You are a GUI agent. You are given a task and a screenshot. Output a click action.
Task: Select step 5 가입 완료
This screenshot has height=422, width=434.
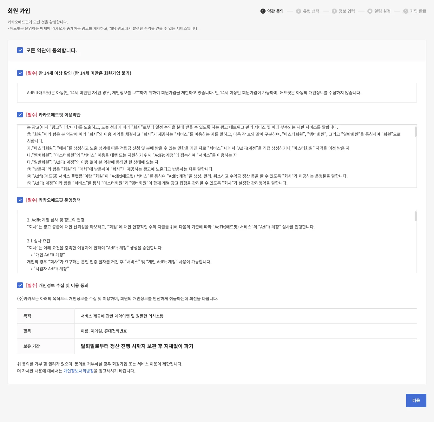(415, 11)
